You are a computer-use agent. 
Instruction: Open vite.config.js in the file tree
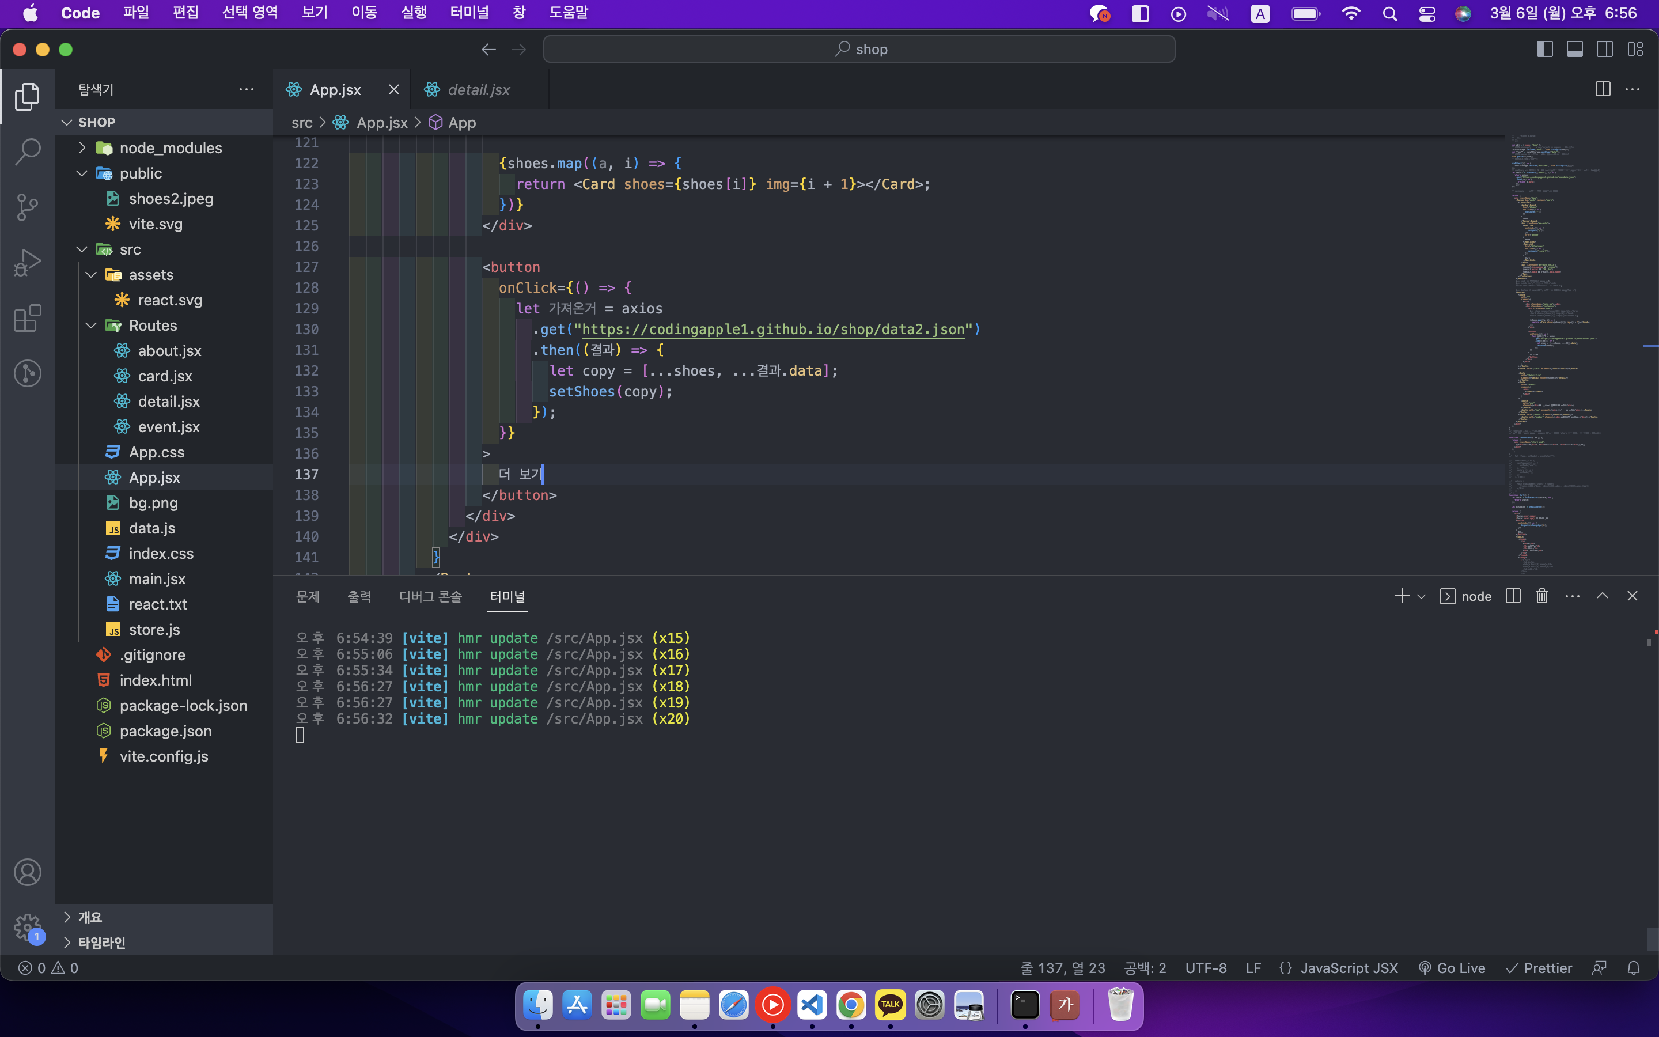point(165,756)
